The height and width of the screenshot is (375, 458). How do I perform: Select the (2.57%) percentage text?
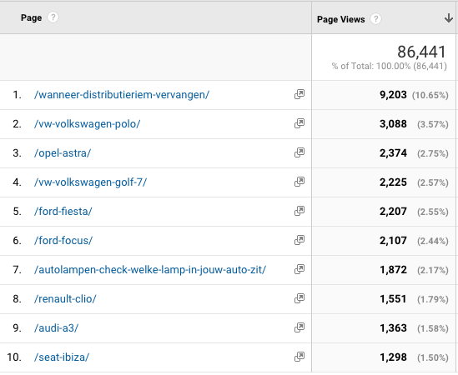click(x=433, y=182)
